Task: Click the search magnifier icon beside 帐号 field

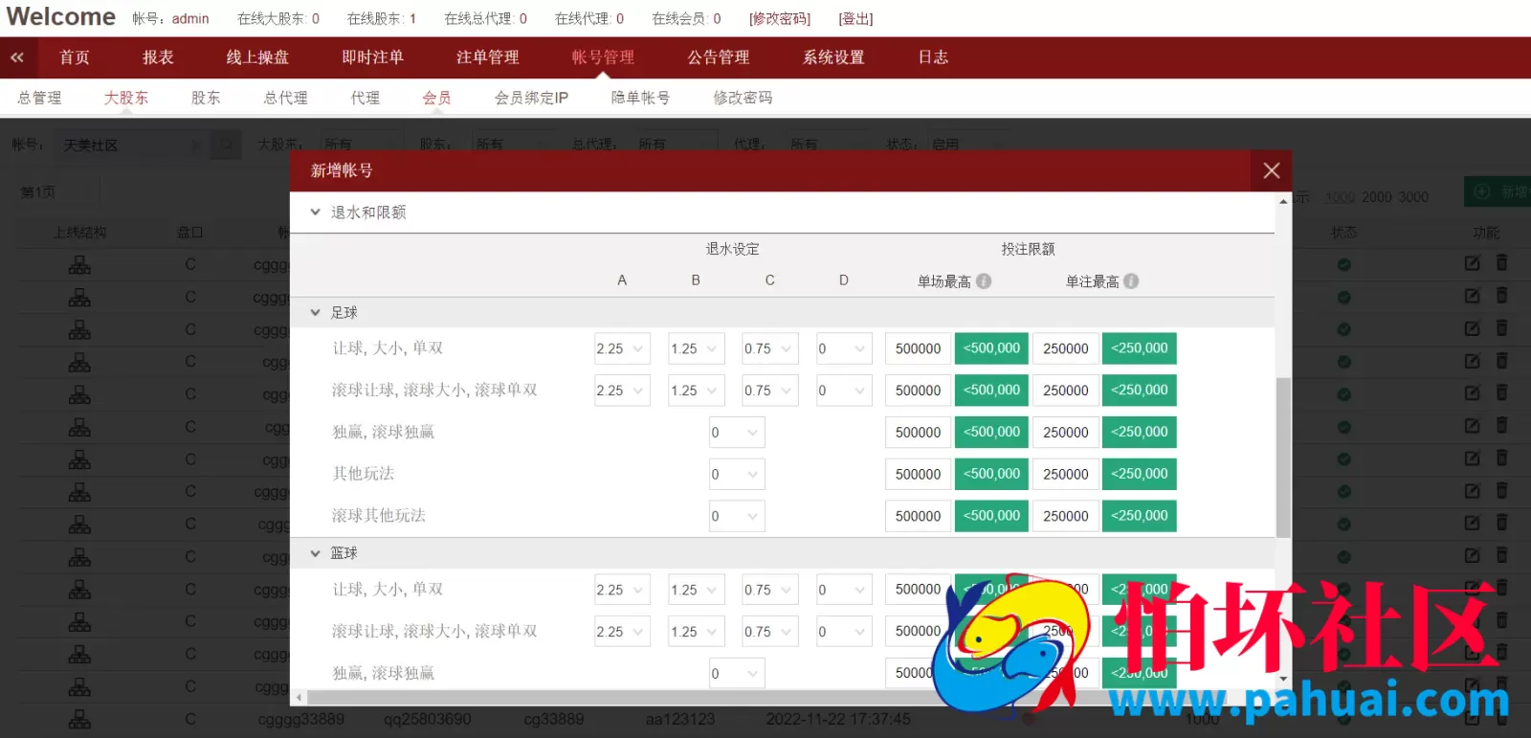Action: pos(227,145)
